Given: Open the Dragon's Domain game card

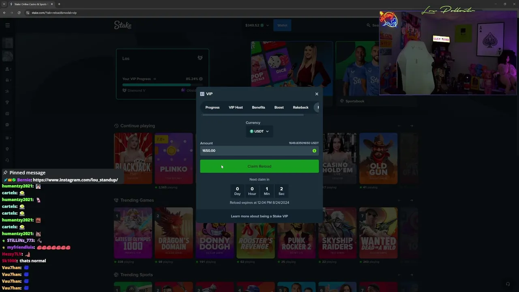Looking at the screenshot, I should [174, 233].
